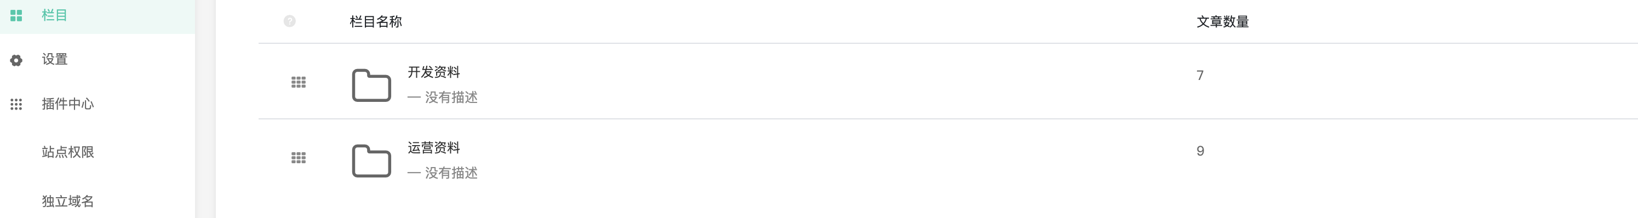
Task: Click the 栏目名称 column header
Action: (376, 21)
